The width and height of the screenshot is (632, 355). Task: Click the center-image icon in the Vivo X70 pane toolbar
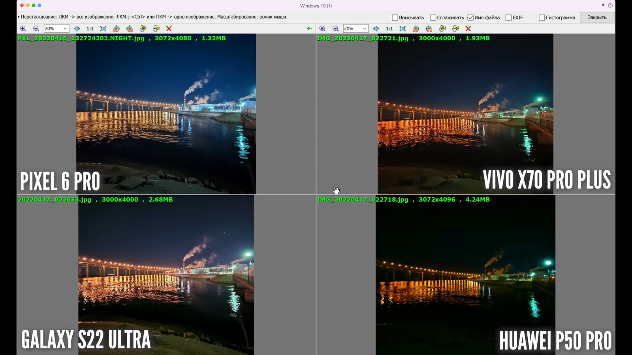pyautogui.click(x=376, y=28)
